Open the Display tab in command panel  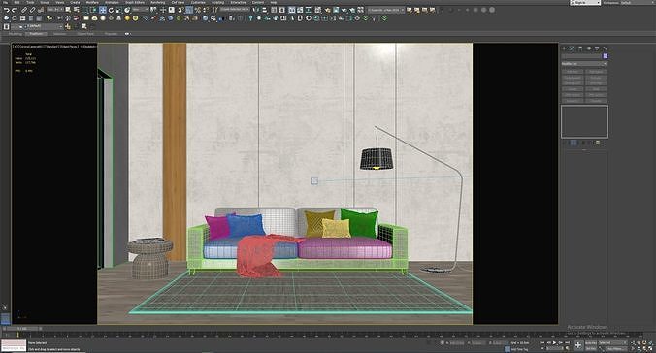coord(597,48)
